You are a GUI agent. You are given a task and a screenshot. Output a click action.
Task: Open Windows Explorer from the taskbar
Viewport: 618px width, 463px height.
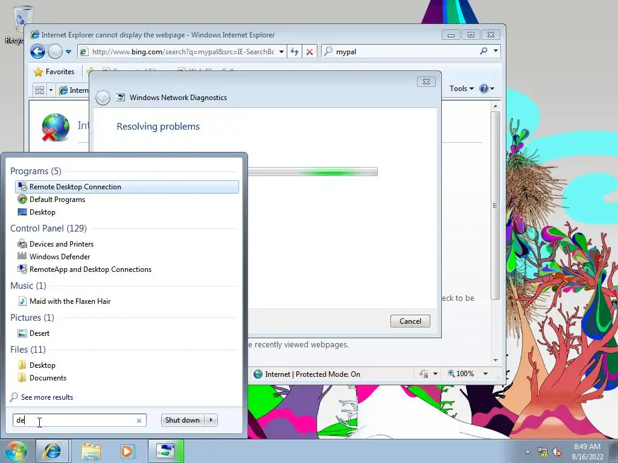[92, 451]
